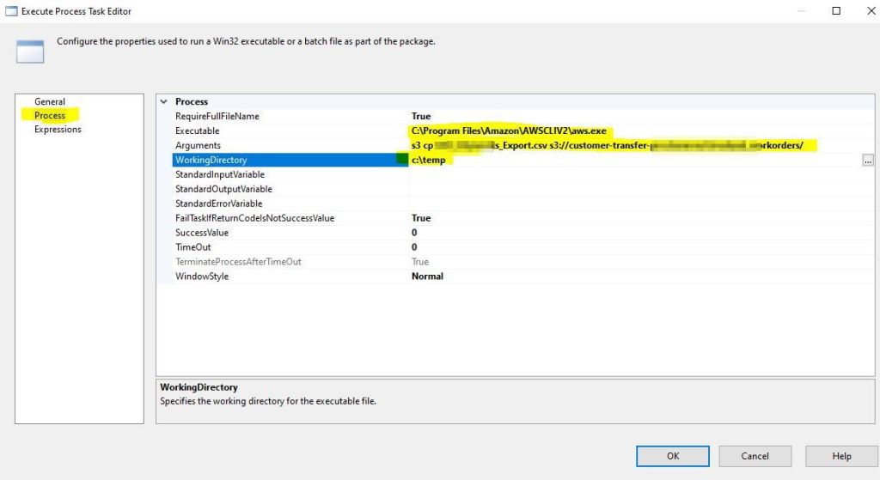Open the Expressions page

pyautogui.click(x=58, y=130)
